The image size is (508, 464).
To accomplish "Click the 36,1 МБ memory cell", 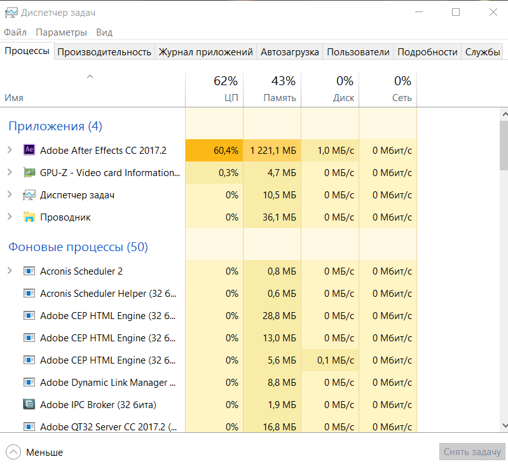I will (272, 217).
